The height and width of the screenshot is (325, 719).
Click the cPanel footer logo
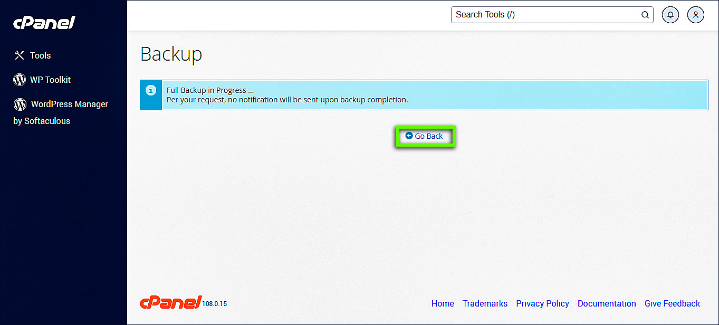click(171, 302)
